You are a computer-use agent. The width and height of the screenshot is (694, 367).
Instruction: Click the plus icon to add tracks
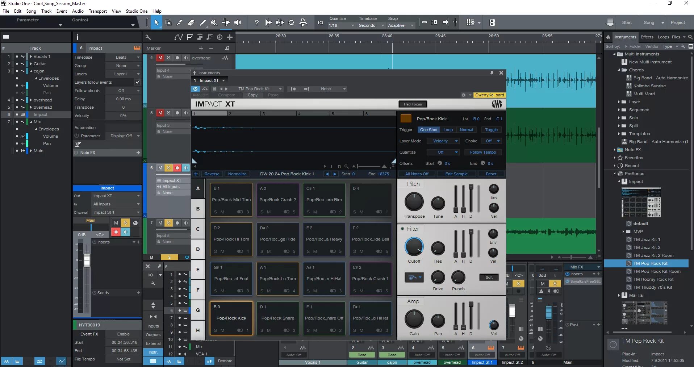click(x=230, y=37)
